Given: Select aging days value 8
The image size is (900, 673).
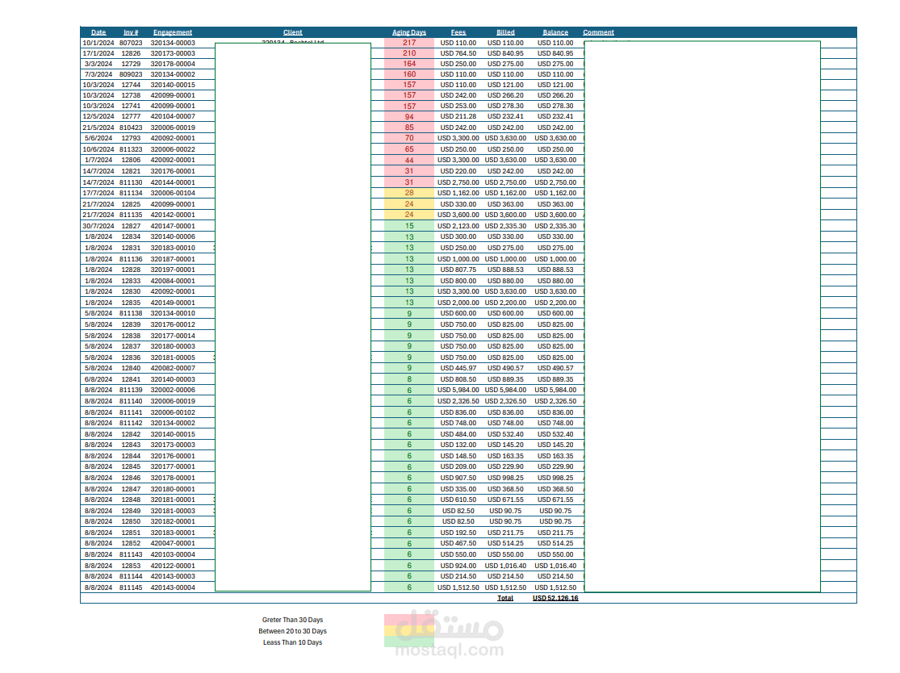Looking at the screenshot, I should tap(409, 379).
